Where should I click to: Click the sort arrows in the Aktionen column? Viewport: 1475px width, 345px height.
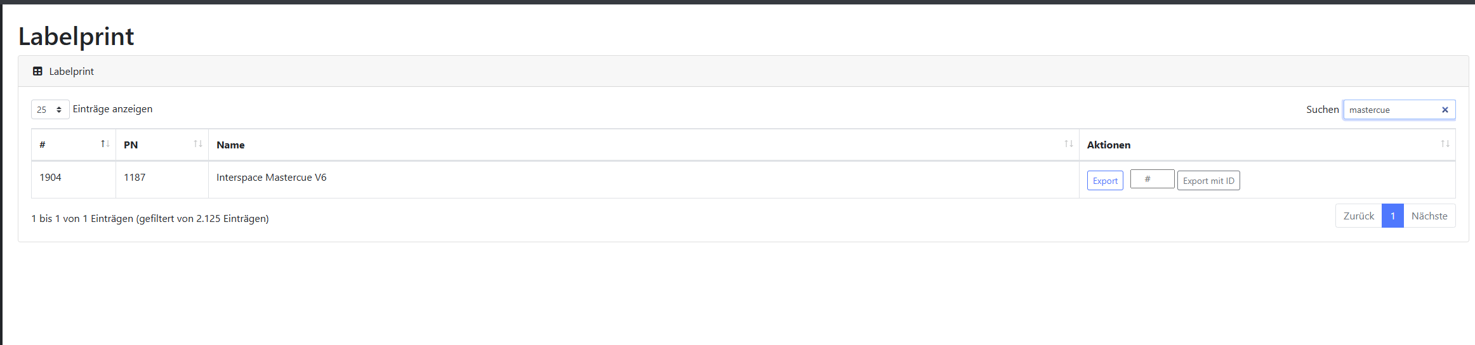[1445, 144]
